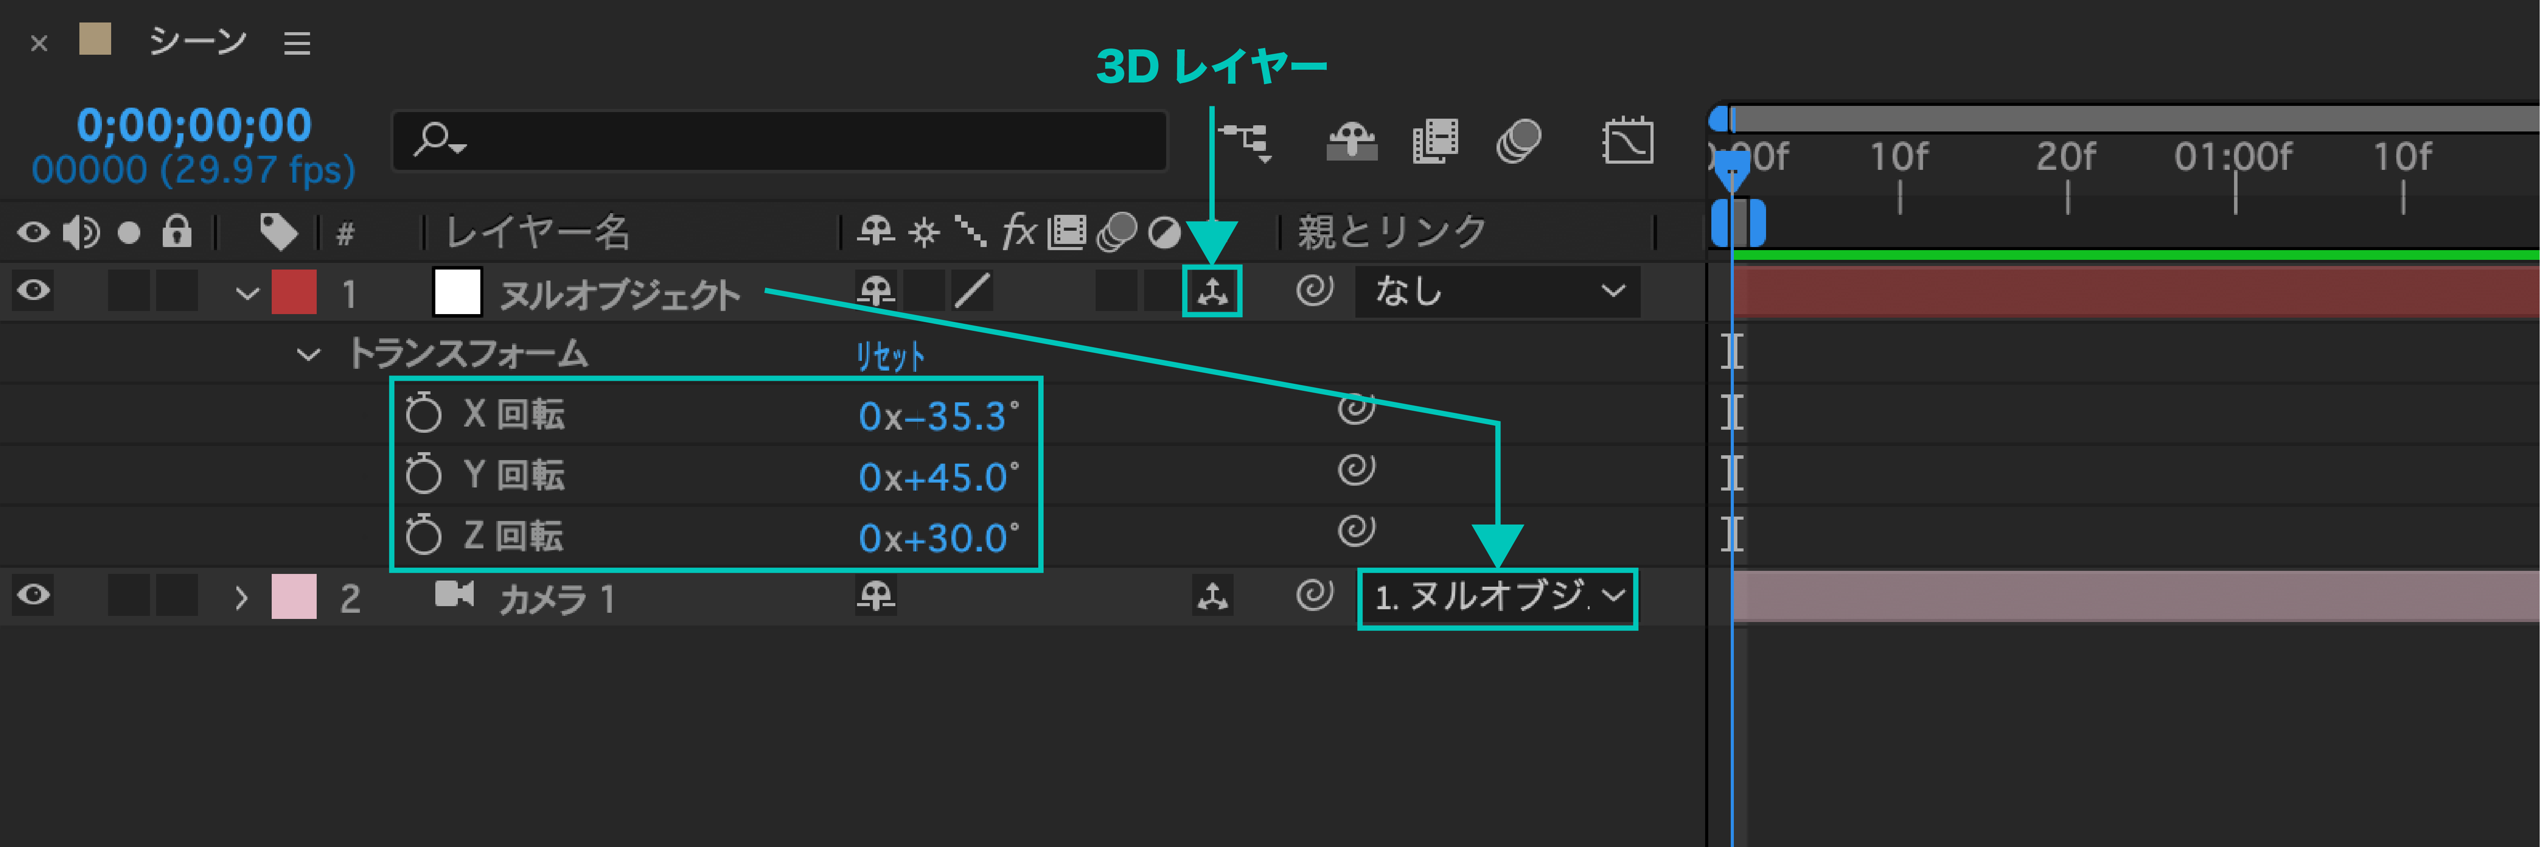Enable the frame blending icon in toolbar
The image size is (2541, 847).
pyautogui.click(x=1435, y=141)
